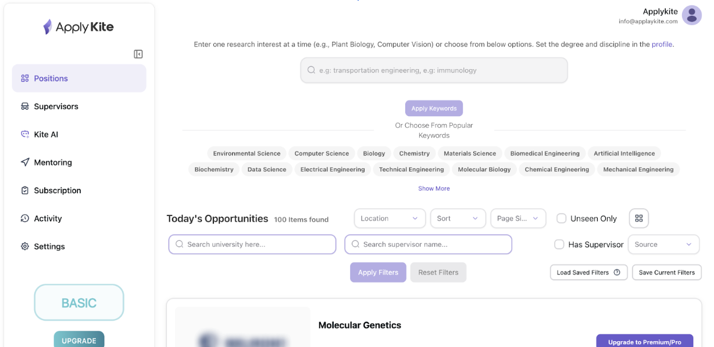Click the Mentoring paper-plane icon
This screenshot has height=347, width=714.
point(25,162)
